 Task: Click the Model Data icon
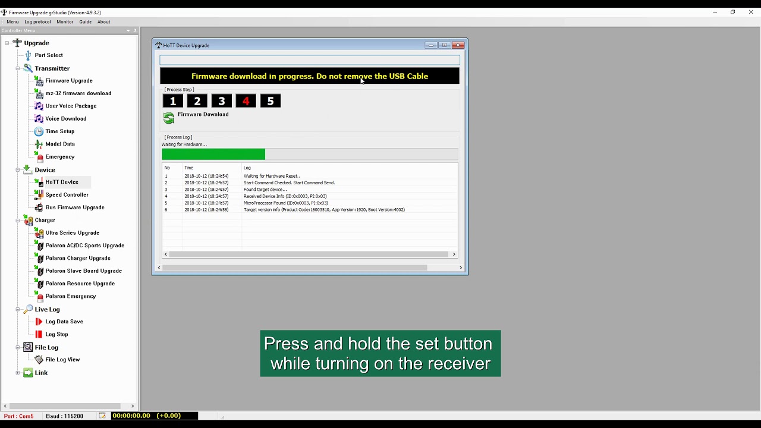39,144
